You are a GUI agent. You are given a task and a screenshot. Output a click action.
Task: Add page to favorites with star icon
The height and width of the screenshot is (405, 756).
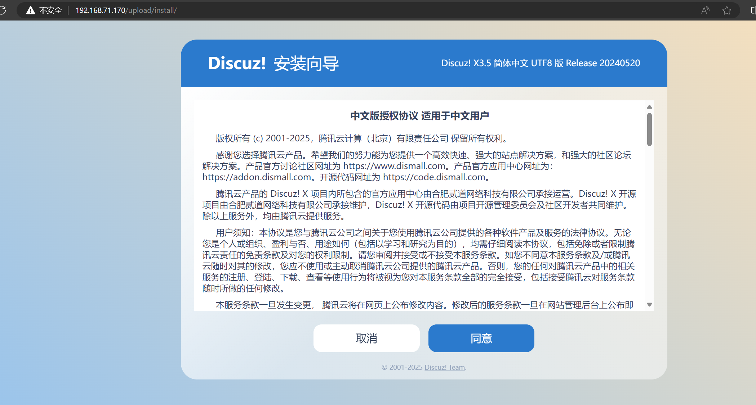click(x=727, y=10)
